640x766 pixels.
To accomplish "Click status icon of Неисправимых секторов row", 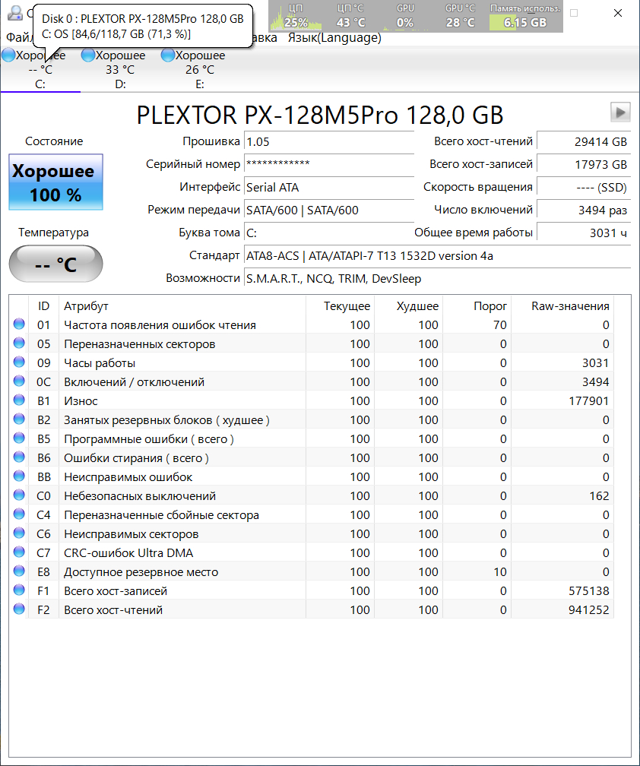I will 19,533.
